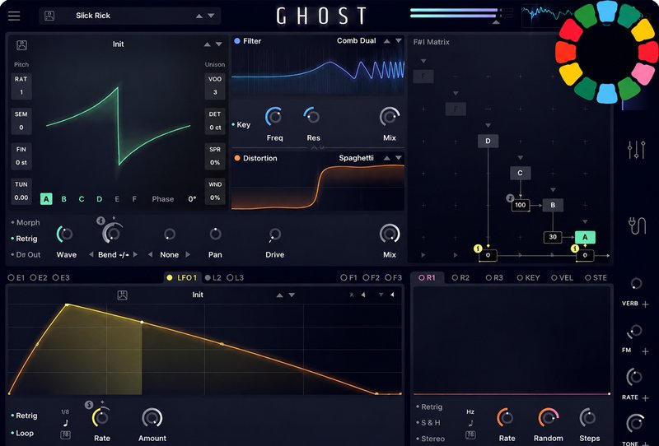Choose previous filter type before Comb Dual

point(386,41)
